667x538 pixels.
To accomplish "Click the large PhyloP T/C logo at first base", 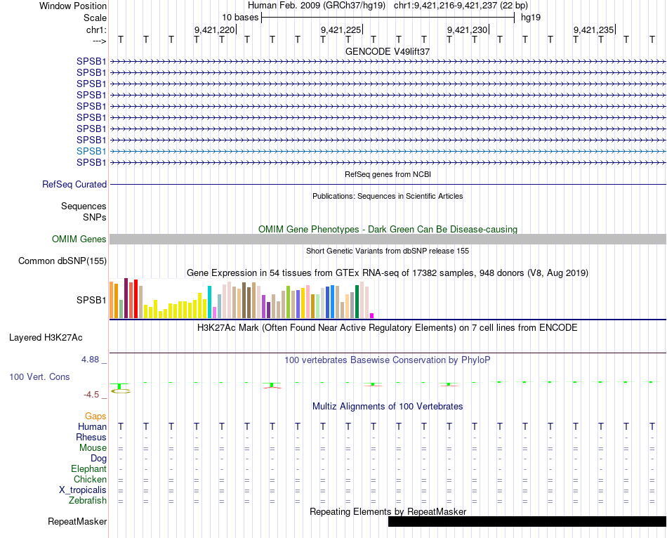I will coord(120,388).
